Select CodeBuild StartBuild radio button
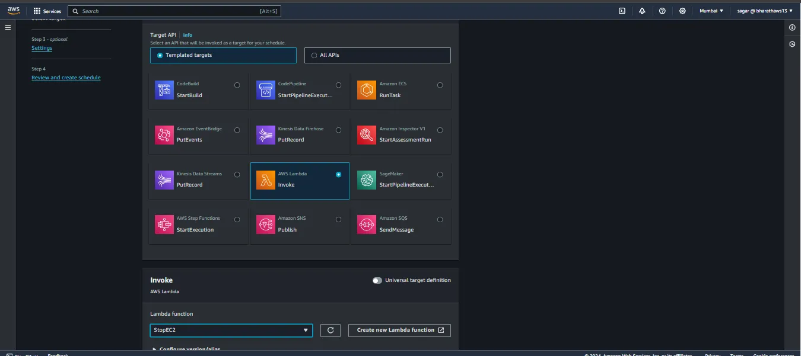 point(237,85)
